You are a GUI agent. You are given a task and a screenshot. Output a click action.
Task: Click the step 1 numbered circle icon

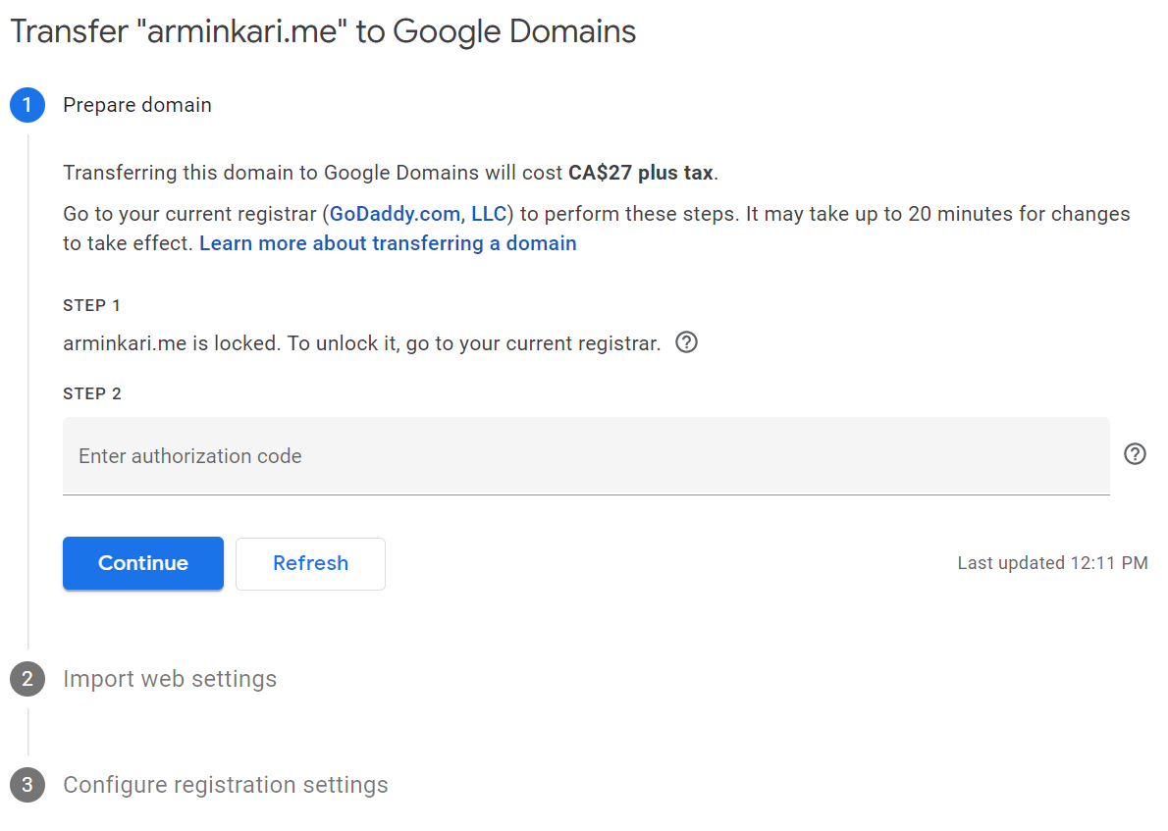tap(27, 105)
